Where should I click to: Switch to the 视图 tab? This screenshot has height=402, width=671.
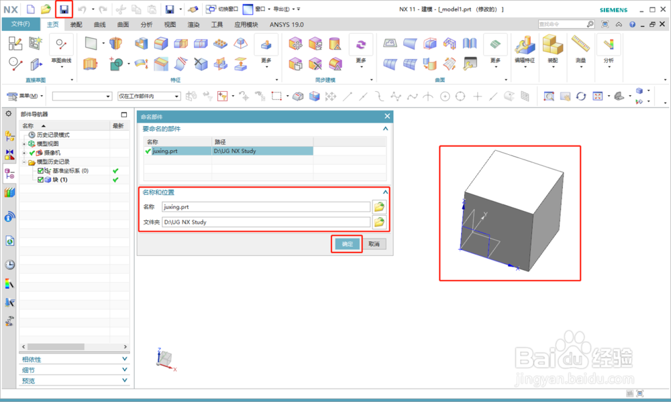[x=170, y=25]
